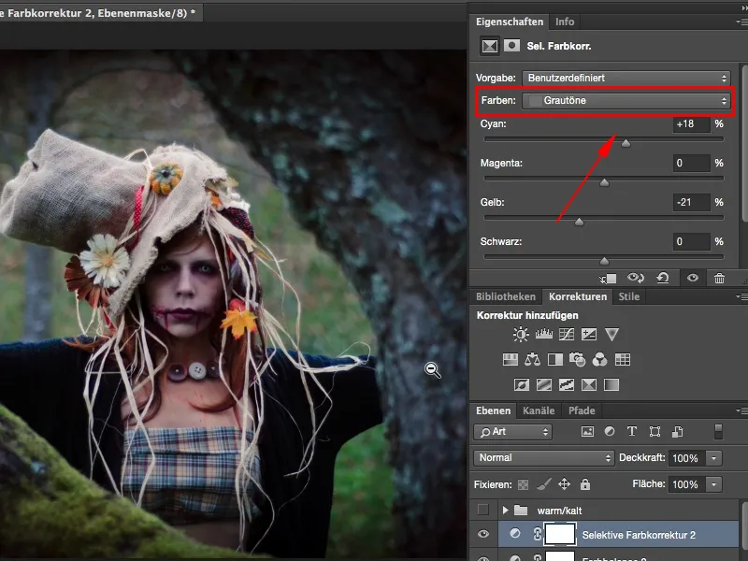The width and height of the screenshot is (748, 561).
Task: Toggle adjustment visibility eye in Eigenschaften panel
Action: point(693,278)
